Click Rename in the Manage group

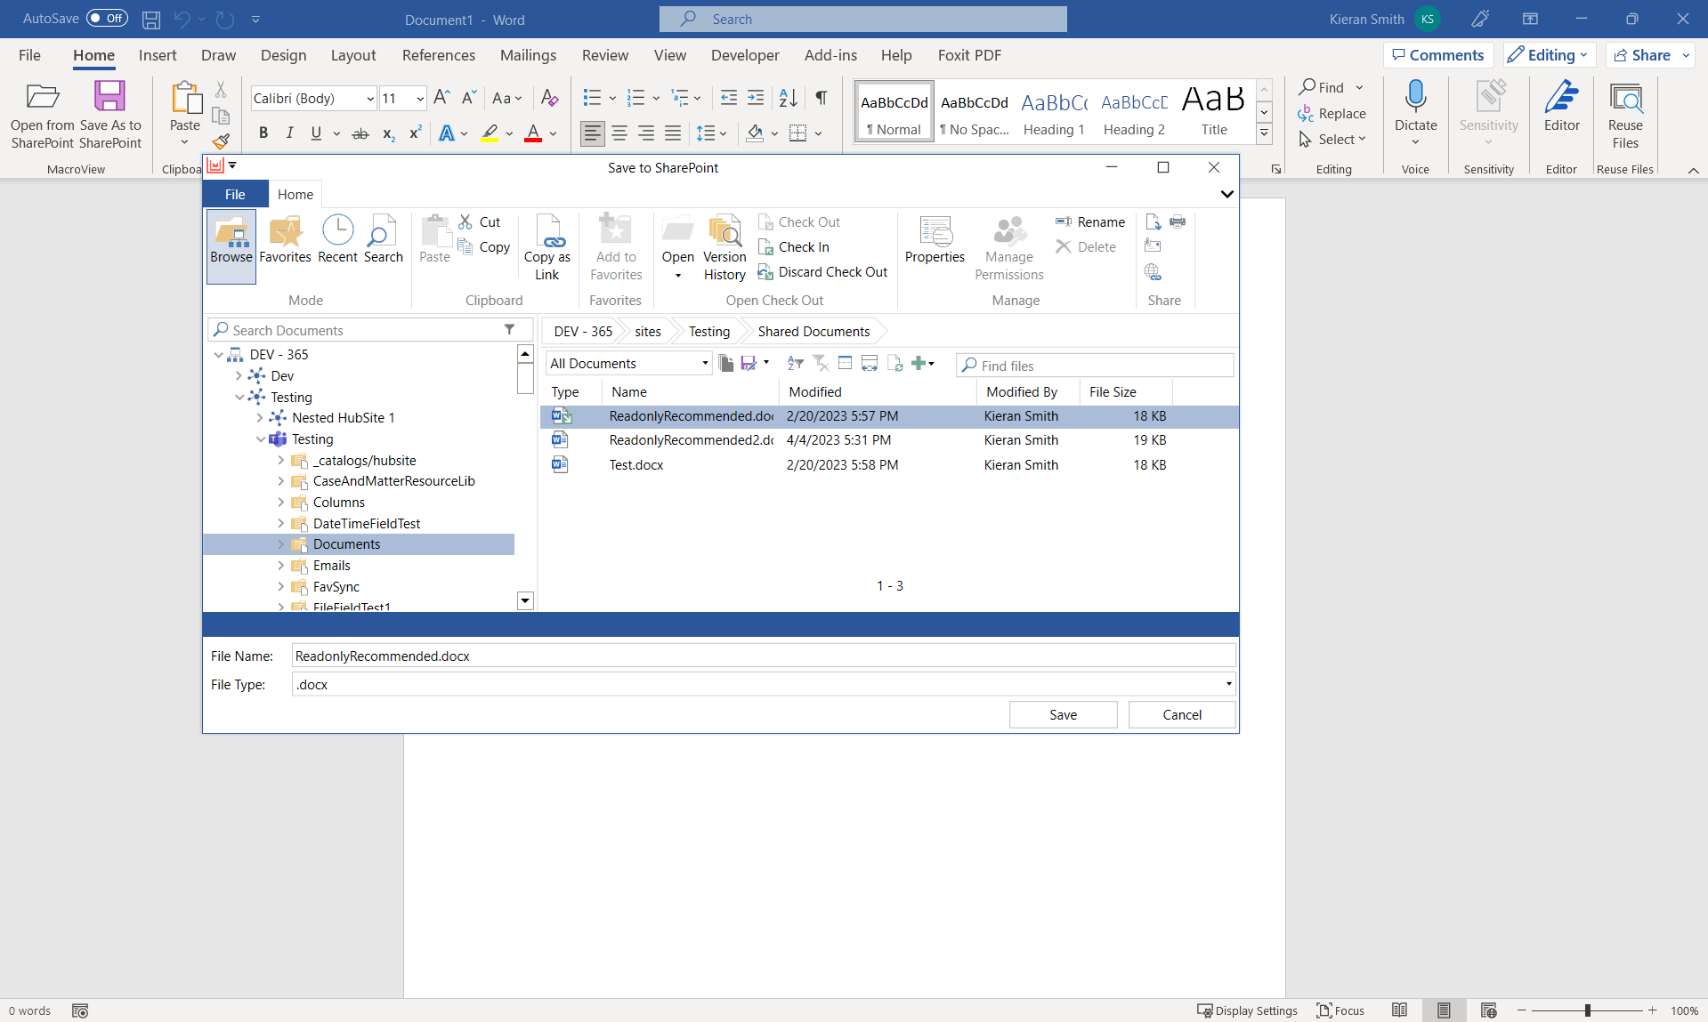(1090, 222)
